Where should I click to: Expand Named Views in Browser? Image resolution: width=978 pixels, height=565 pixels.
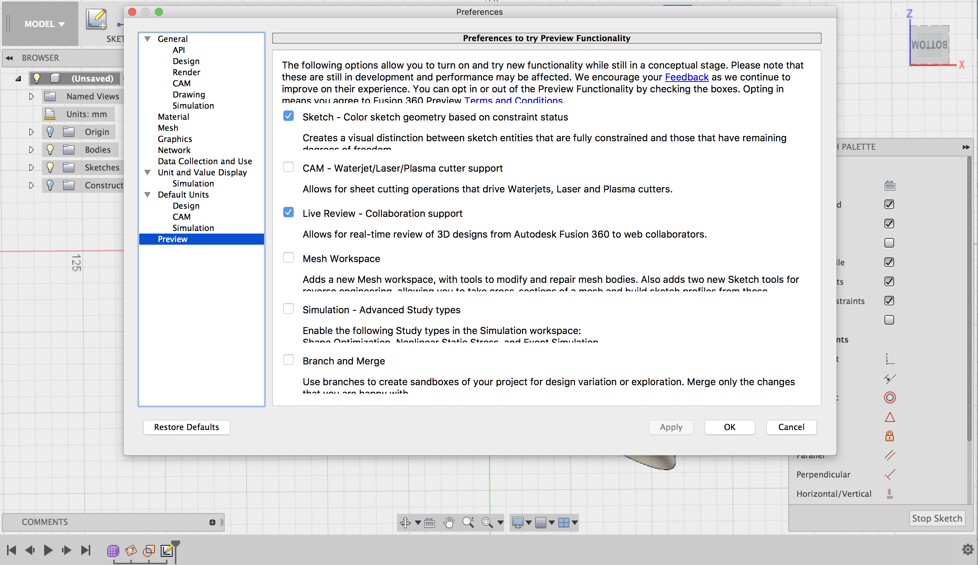coord(32,96)
